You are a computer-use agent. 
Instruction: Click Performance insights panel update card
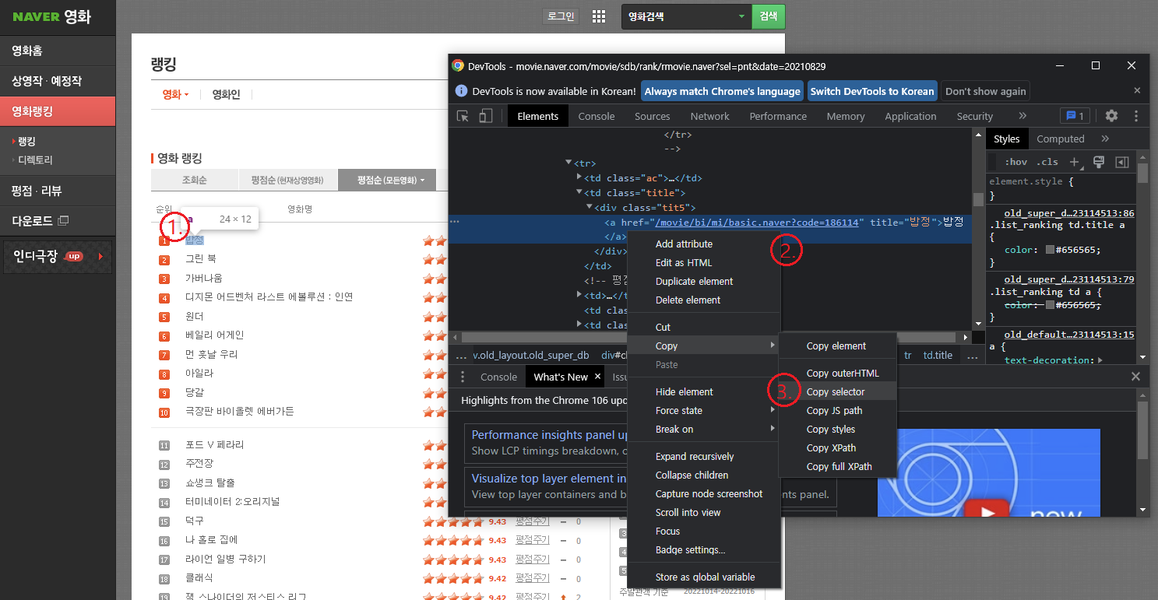click(545, 443)
